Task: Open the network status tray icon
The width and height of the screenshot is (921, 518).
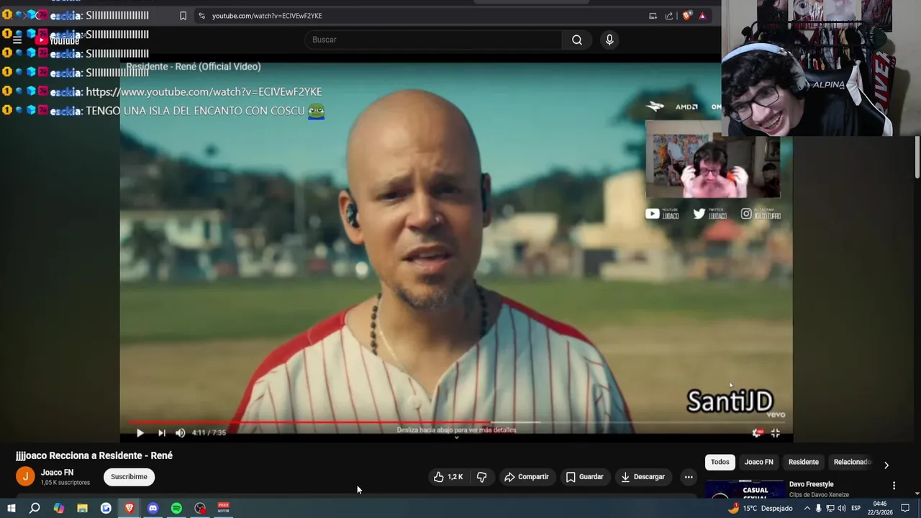Action: tap(830, 508)
